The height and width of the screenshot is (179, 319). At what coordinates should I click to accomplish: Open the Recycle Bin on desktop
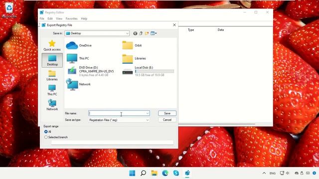[9, 10]
